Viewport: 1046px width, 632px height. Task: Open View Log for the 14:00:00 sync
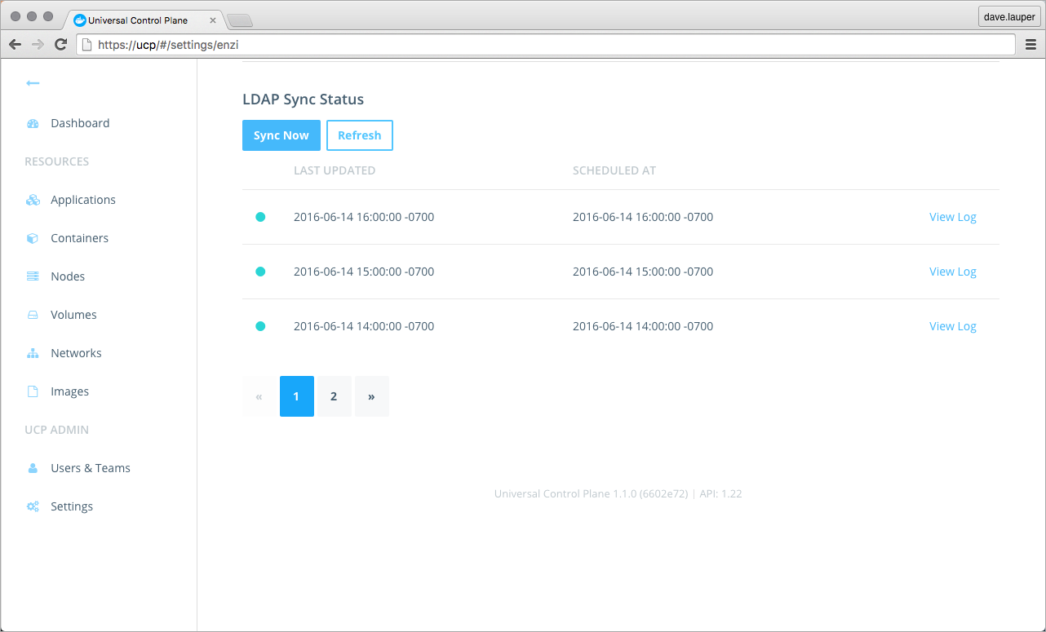(952, 327)
